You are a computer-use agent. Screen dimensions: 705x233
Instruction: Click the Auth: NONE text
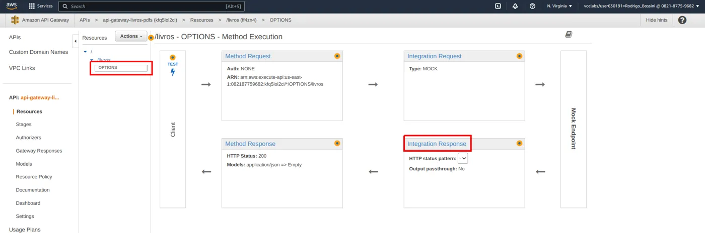241,69
